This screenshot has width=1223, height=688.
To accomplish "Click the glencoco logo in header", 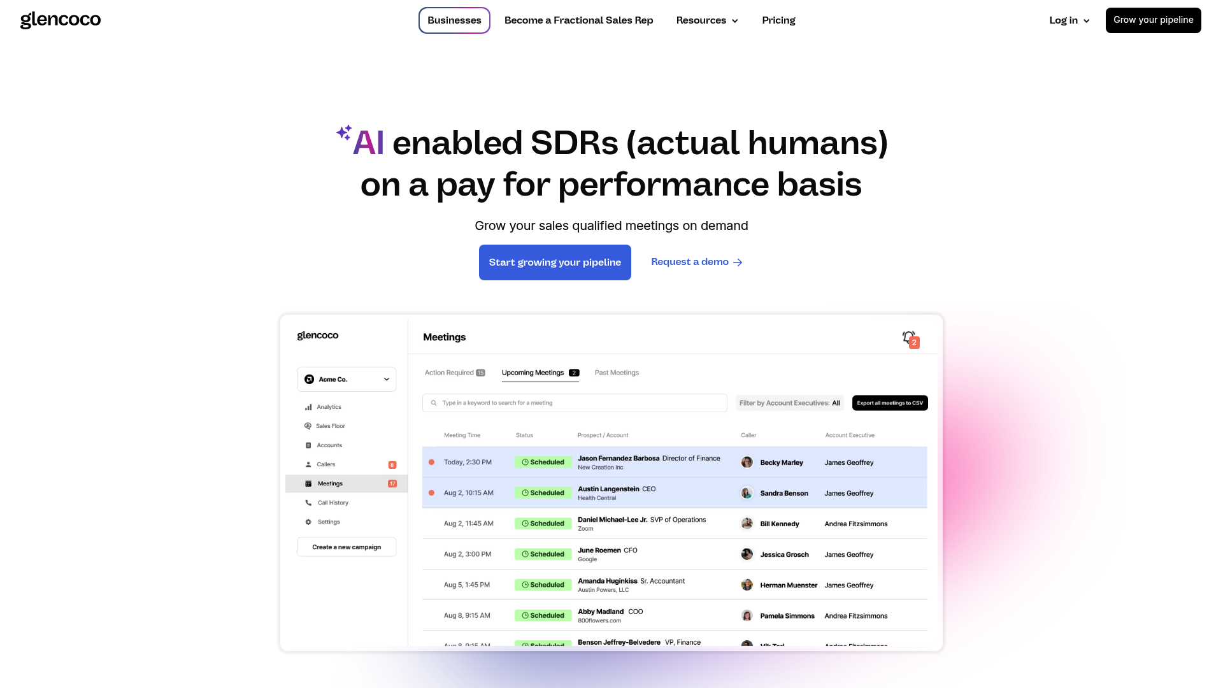I will [61, 20].
